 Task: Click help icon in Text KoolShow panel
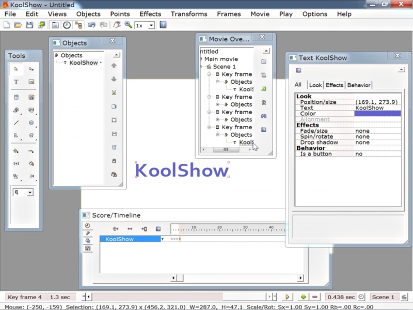tap(298, 70)
